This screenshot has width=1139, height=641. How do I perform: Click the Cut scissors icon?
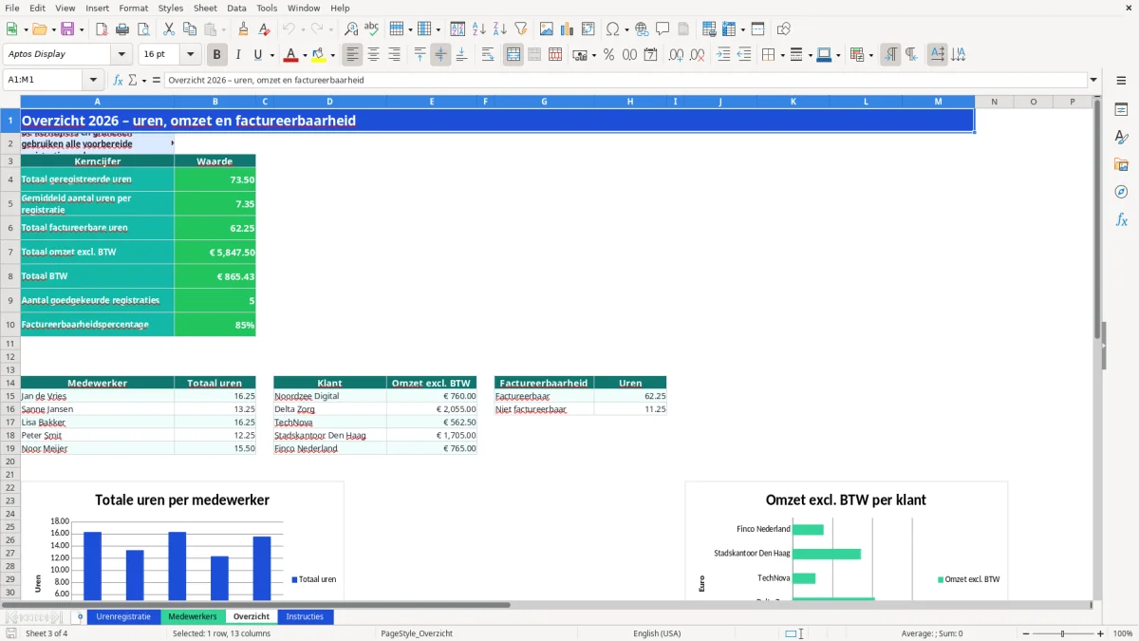point(168,29)
